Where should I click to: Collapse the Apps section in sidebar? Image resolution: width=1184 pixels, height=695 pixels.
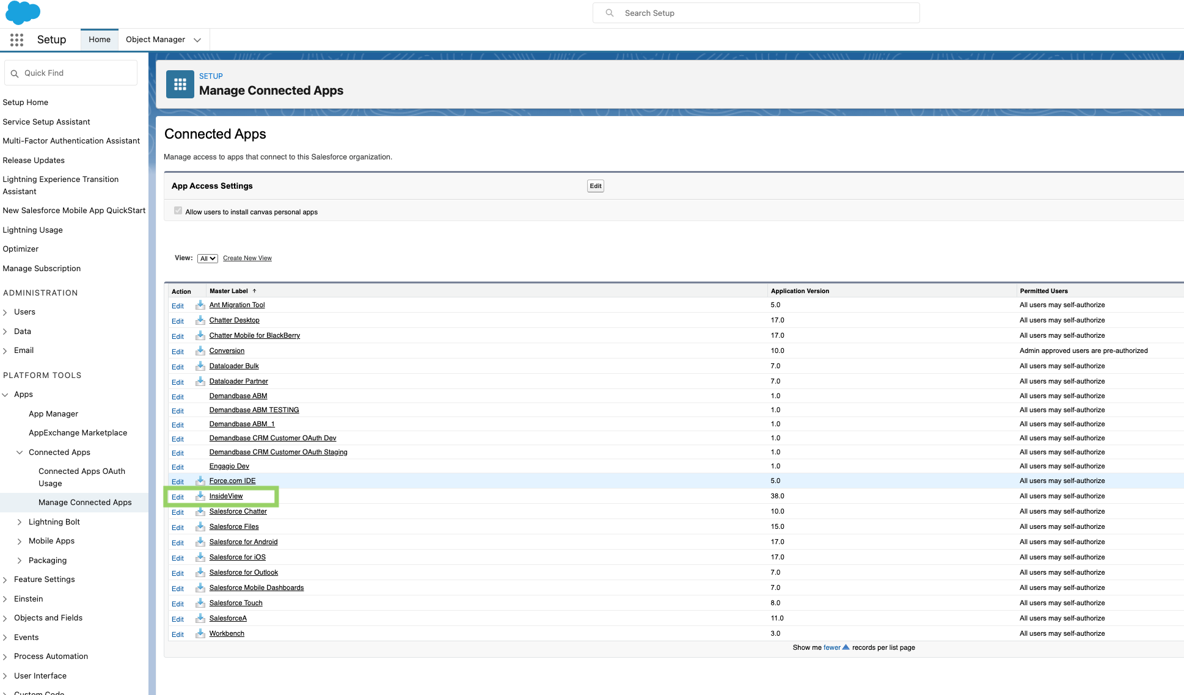(5, 395)
